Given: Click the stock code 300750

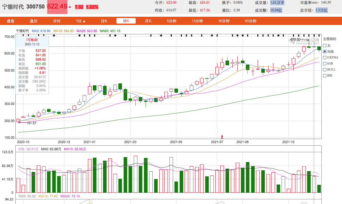Looking at the screenshot, I should coord(35,7).
